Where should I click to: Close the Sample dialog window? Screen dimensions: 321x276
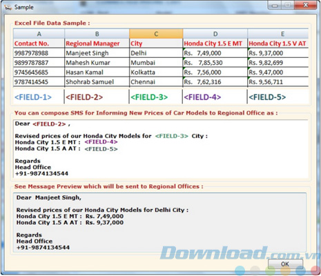[x=305, y=5]
